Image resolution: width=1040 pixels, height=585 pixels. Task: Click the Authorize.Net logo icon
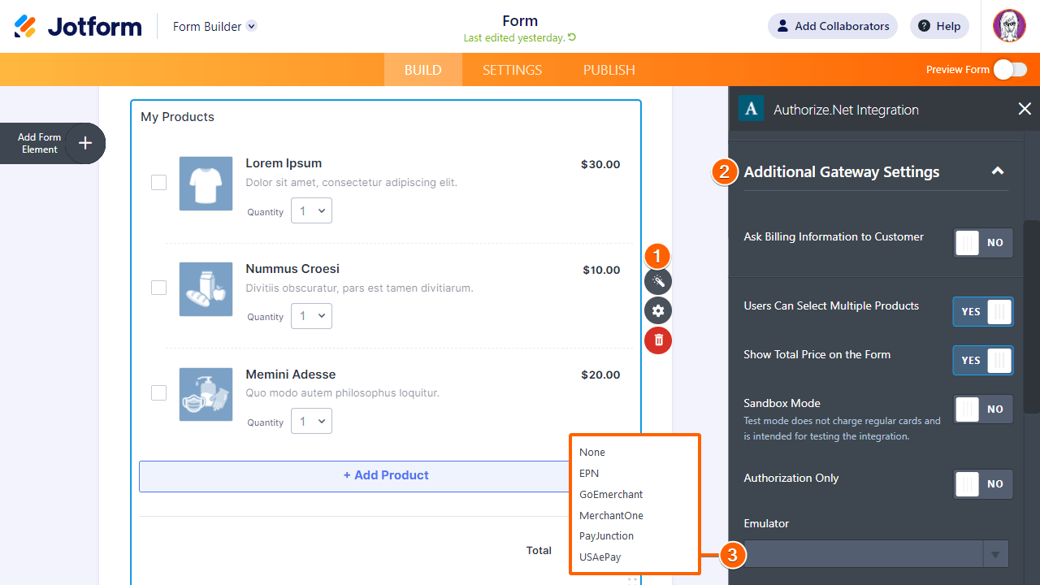(752, 109)
